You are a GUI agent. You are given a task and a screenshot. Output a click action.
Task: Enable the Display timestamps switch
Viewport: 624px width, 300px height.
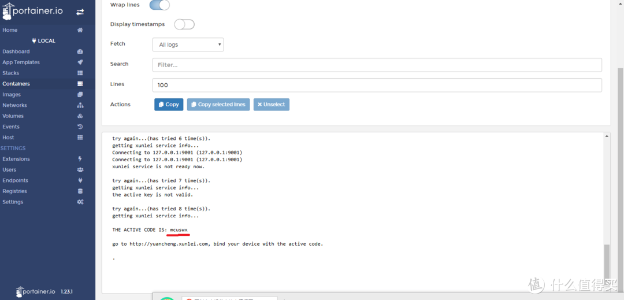tap(184, 25)
